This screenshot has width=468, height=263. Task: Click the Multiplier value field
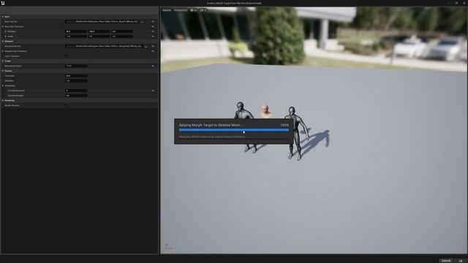tap(76, 81)
